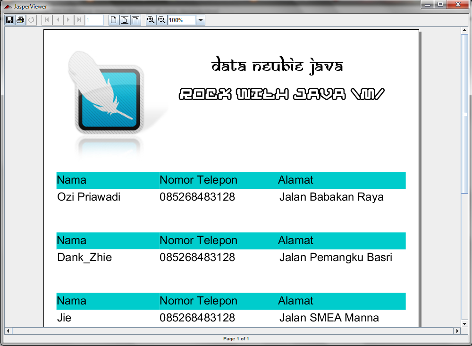The width and height of the screenshot is (472, 346).
Task: Click the 'Page 1 of 1' status text
Action: pos(236,338)
